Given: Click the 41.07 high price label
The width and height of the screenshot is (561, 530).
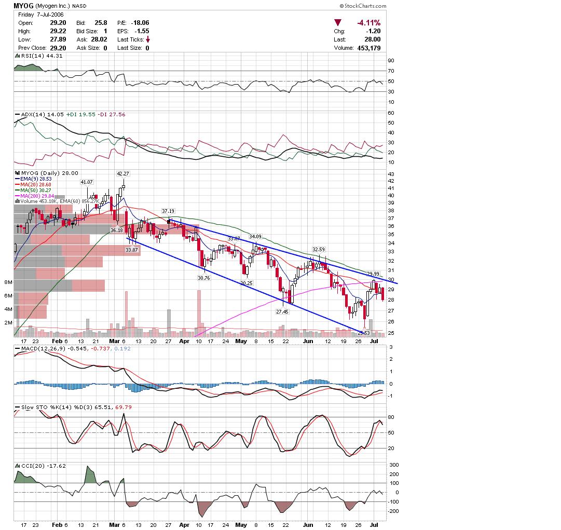Looking at the screenshot, I should point(87,182).
